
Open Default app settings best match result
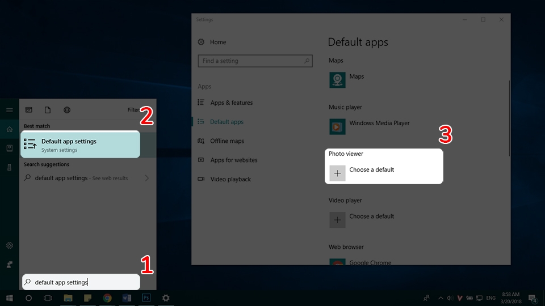point(80,144)
